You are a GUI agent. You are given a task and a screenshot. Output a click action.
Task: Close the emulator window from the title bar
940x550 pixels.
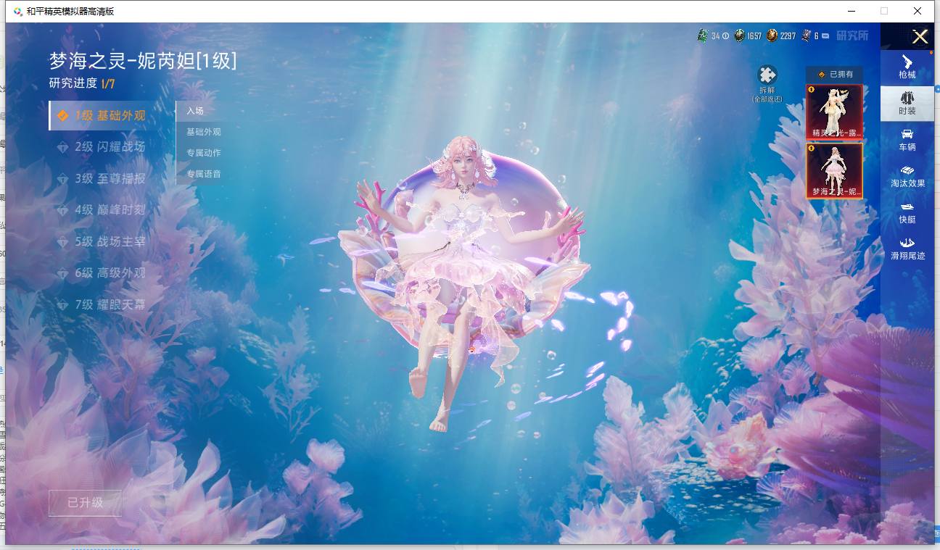(918, 11)
